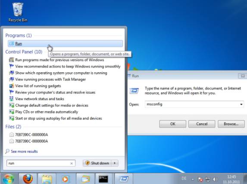The height and width of the screenshot is (184, 247).
Task: Click See more results link
Action: 24,151
